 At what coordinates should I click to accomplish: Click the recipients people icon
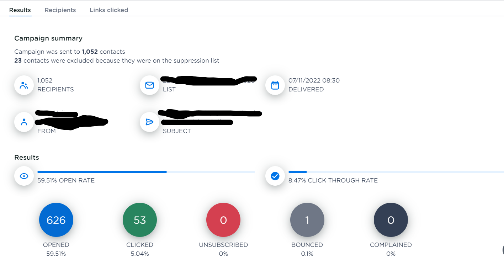(24, 85)
